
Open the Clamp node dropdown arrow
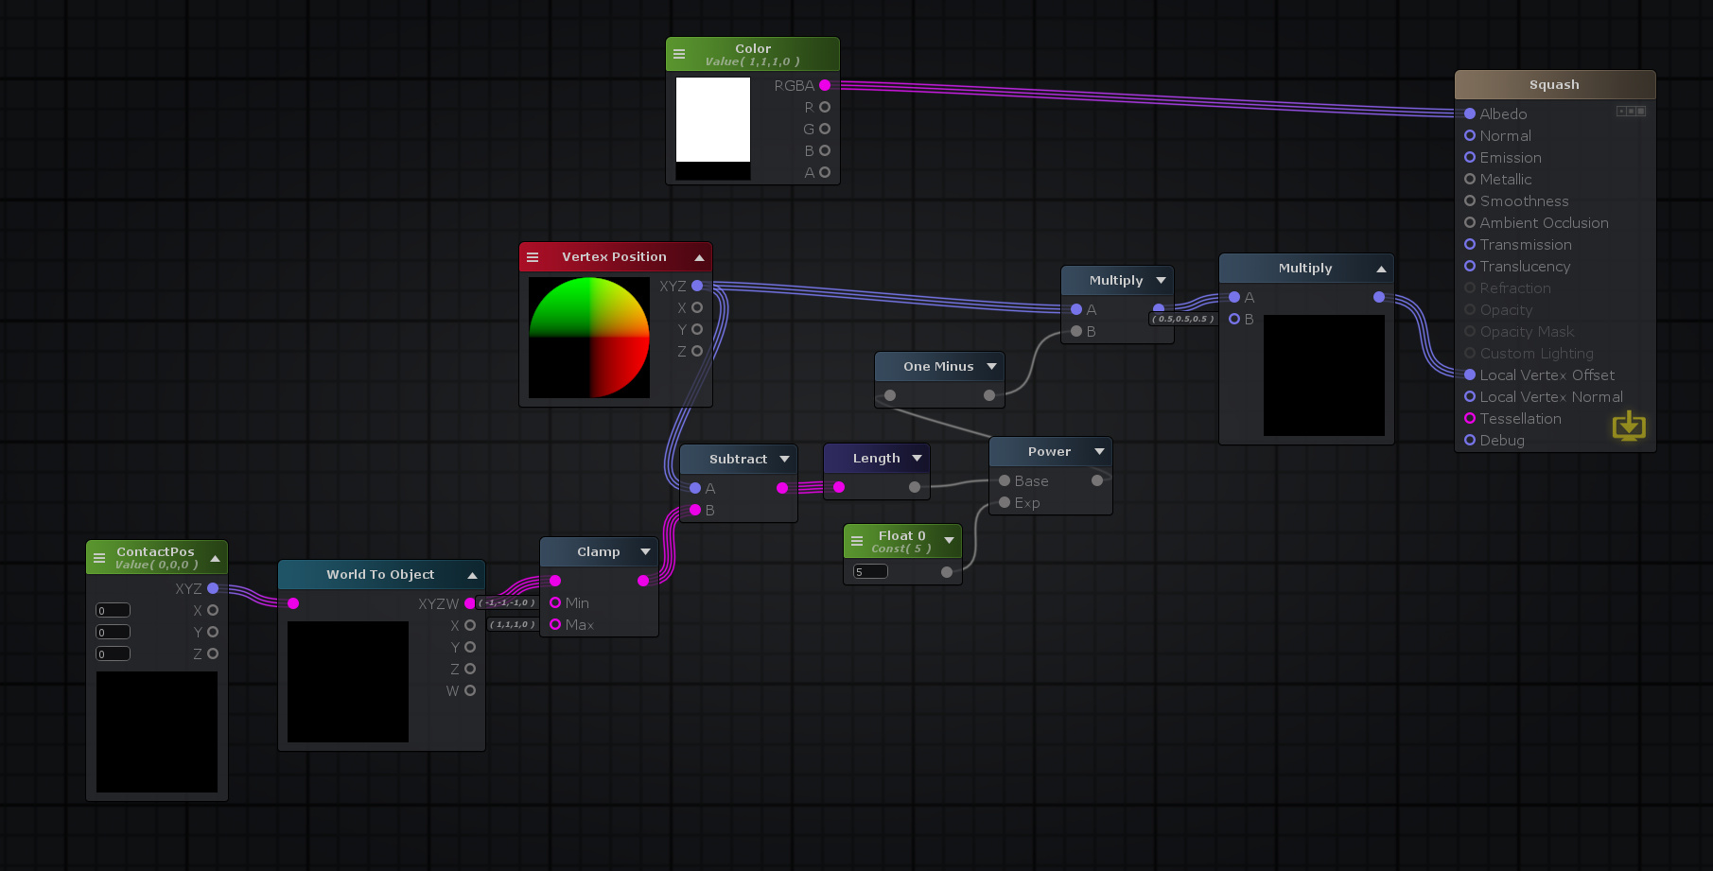tap(645, 552)
